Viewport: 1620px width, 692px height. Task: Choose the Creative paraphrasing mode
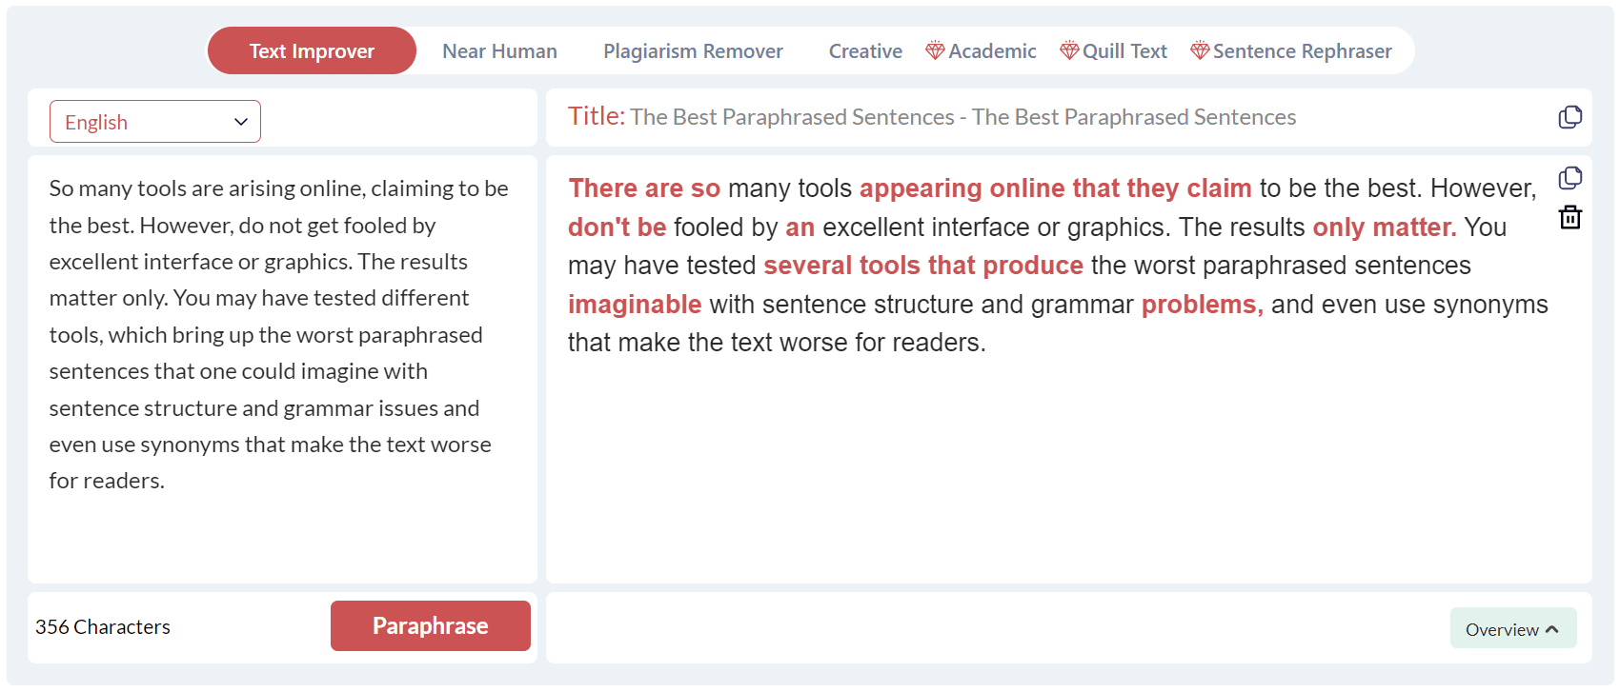point(864,51)
